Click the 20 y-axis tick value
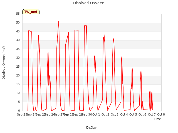Viewport: 178px width, 133px height. coord(18,75)
